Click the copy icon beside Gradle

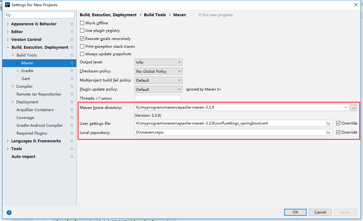(72, 71)
